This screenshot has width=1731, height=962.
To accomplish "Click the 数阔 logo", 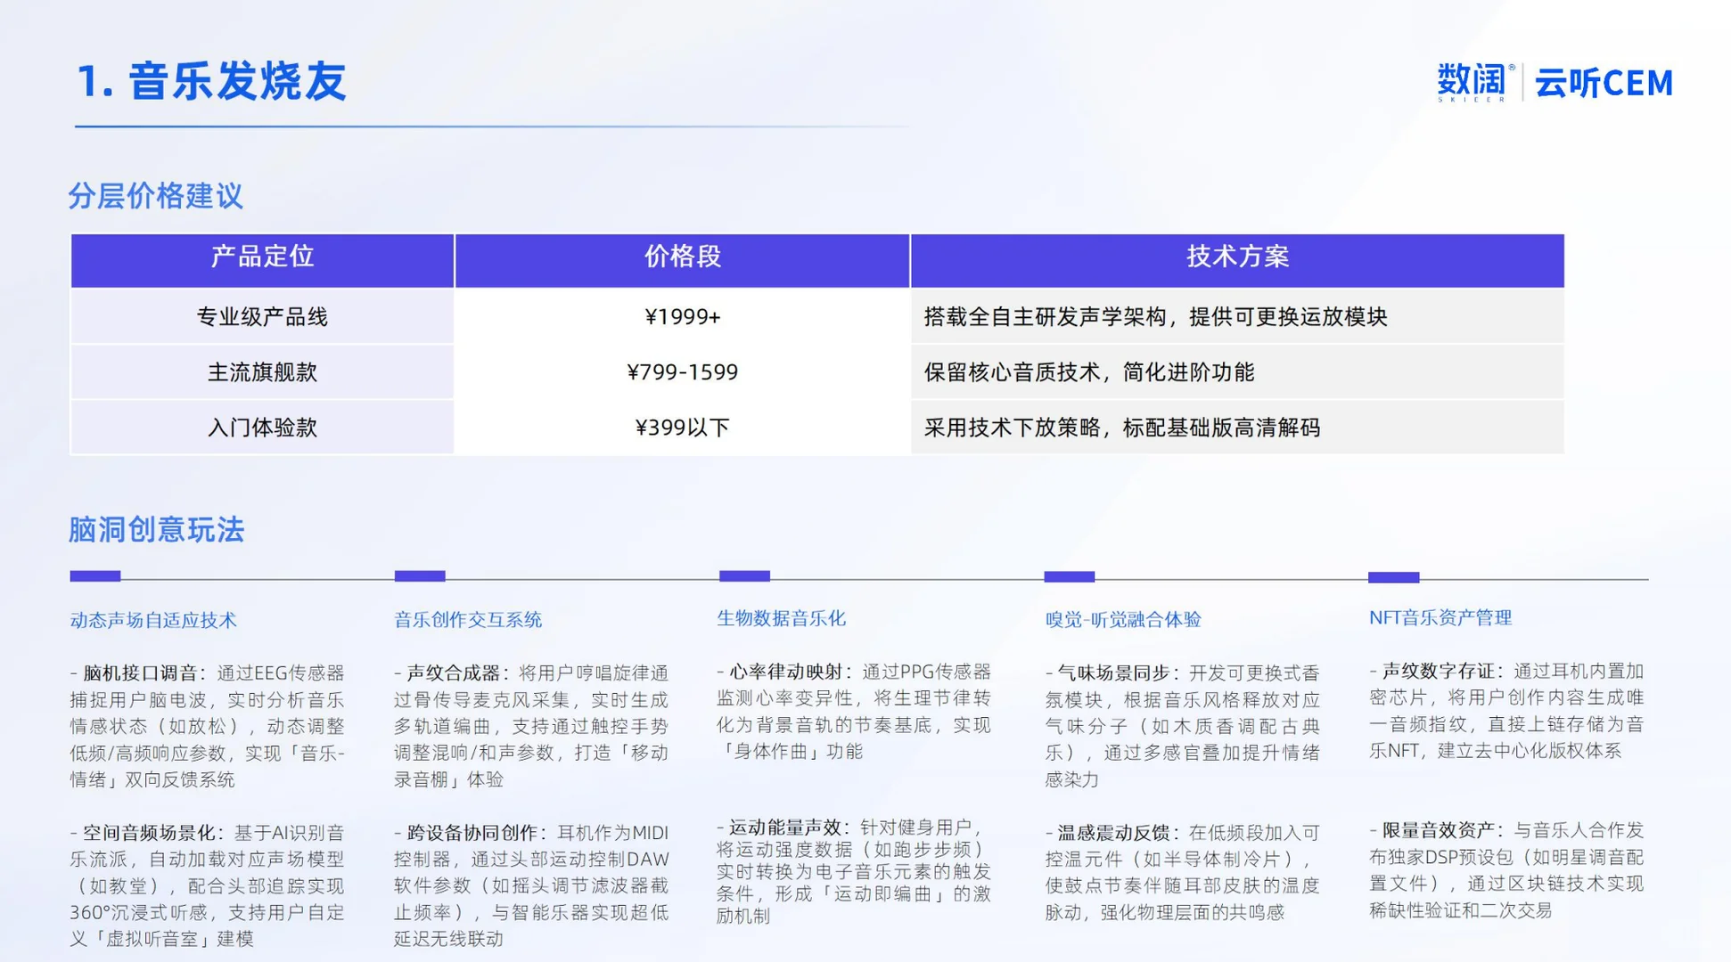I will (1475, 82).
